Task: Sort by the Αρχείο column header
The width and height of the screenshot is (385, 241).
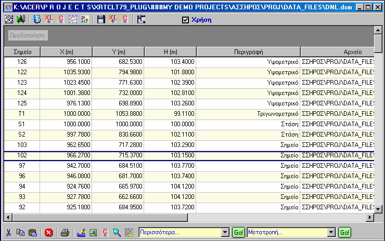Action: click(338, 52)
